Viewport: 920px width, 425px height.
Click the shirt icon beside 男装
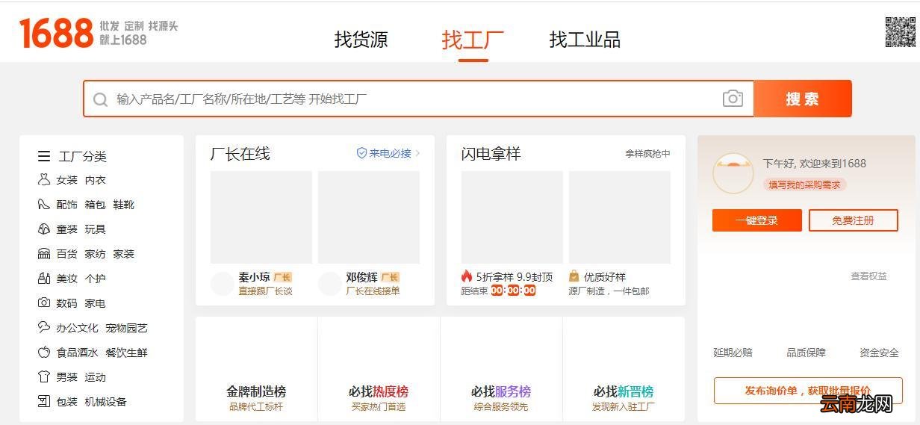(x=44, y=376)
